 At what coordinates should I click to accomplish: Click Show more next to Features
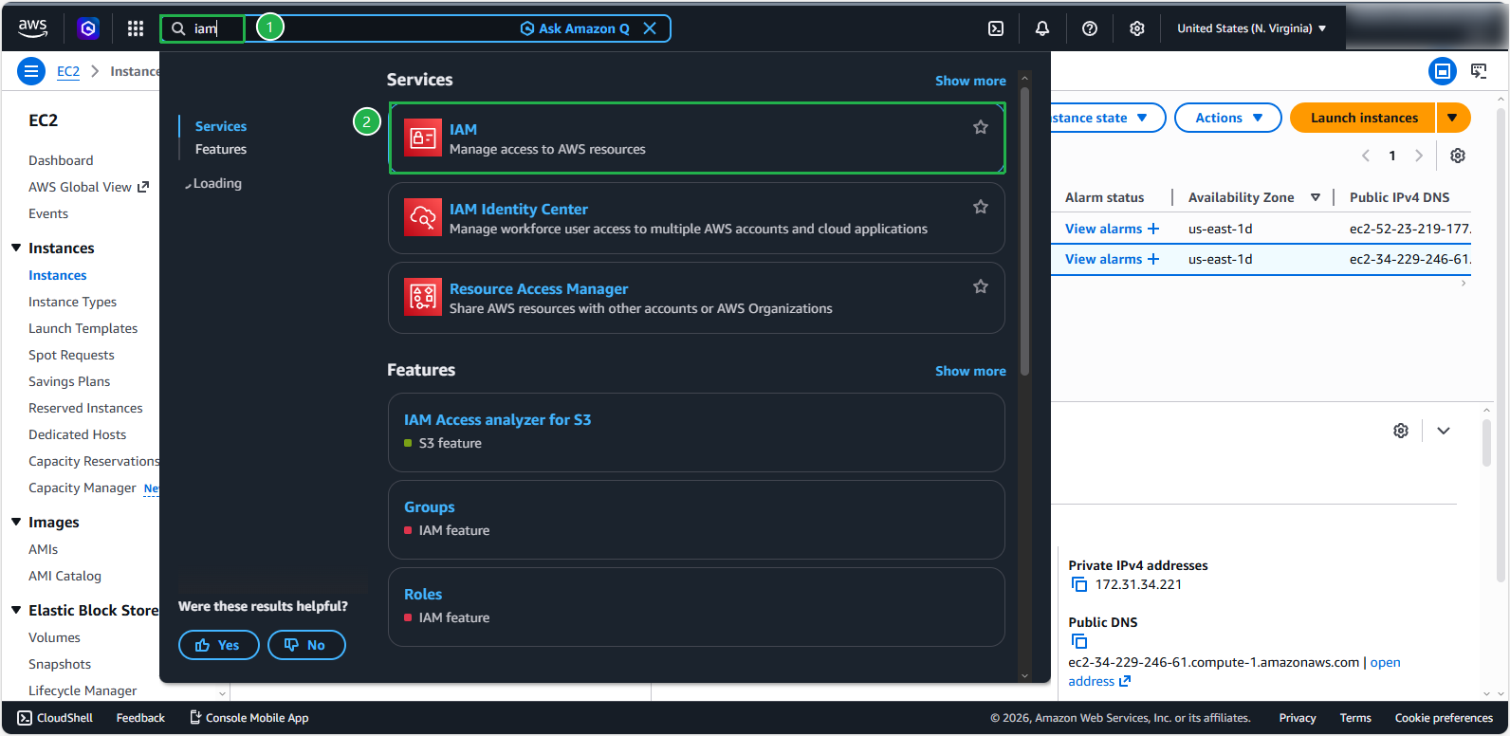(x=970, y=371)
